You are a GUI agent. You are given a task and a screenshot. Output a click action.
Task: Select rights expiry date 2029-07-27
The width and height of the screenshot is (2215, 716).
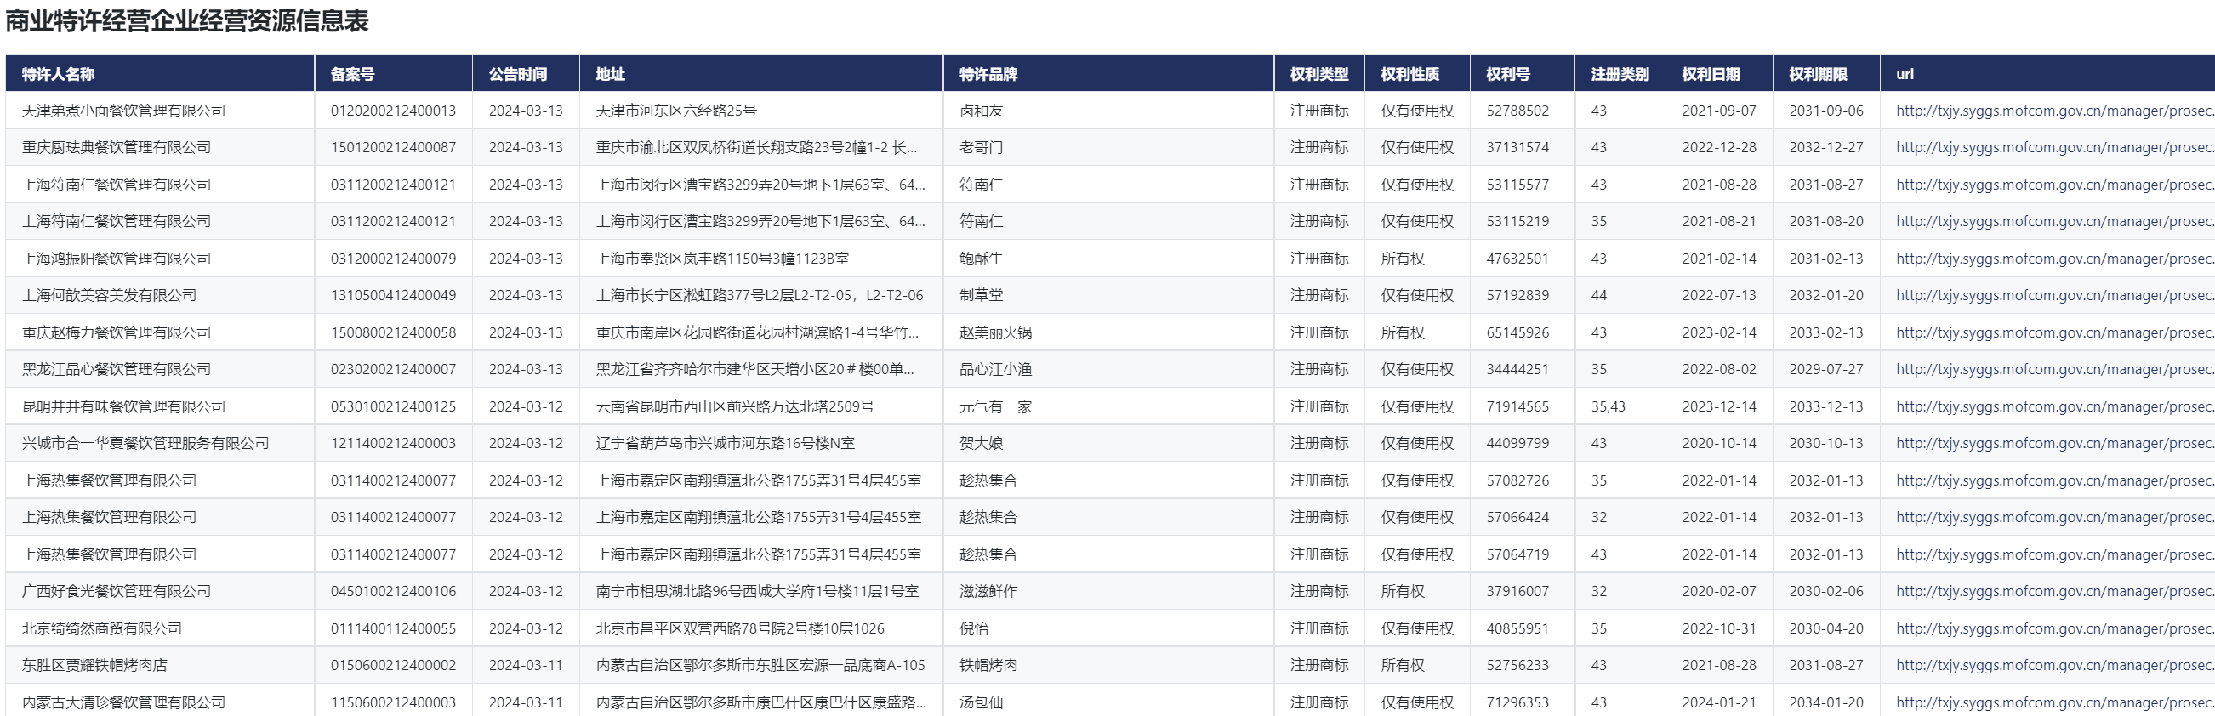tap(1826, 370)
